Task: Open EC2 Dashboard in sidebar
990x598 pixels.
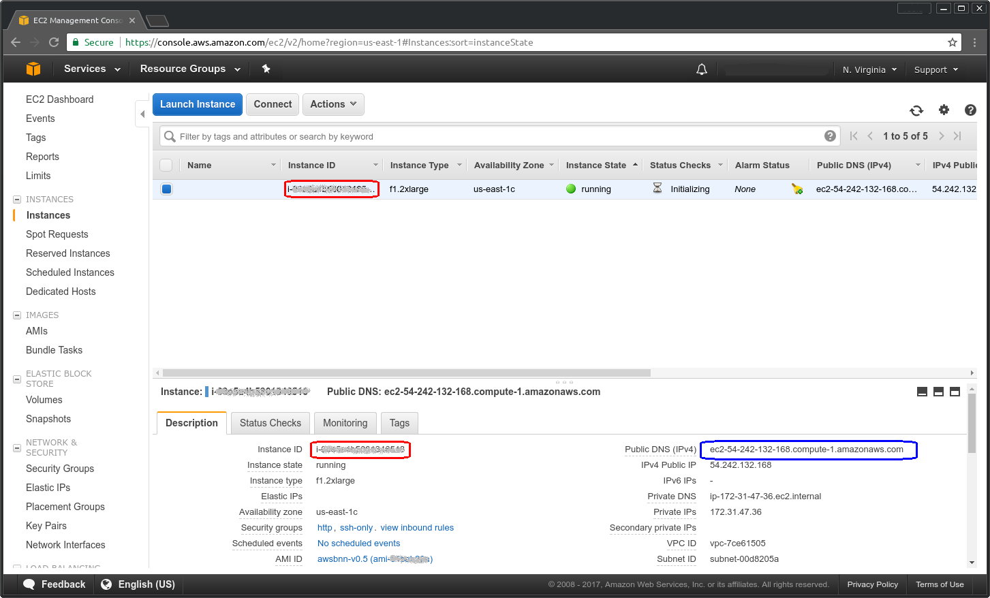Action: pyautogui.click(x=59, y=99)
